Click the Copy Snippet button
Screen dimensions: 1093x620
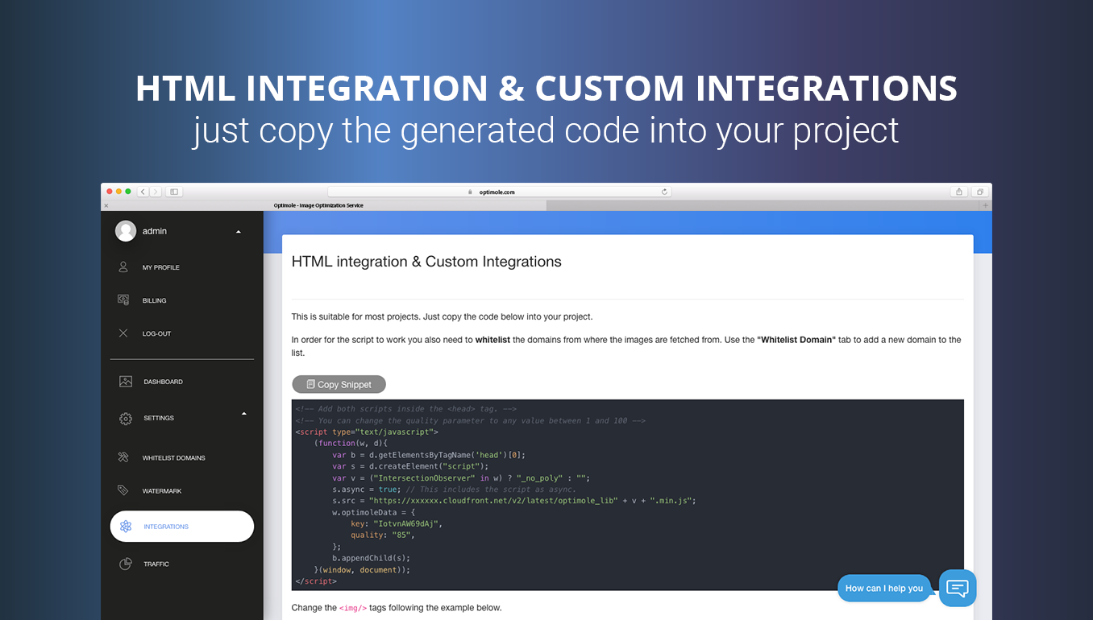(x=339, y=384)
